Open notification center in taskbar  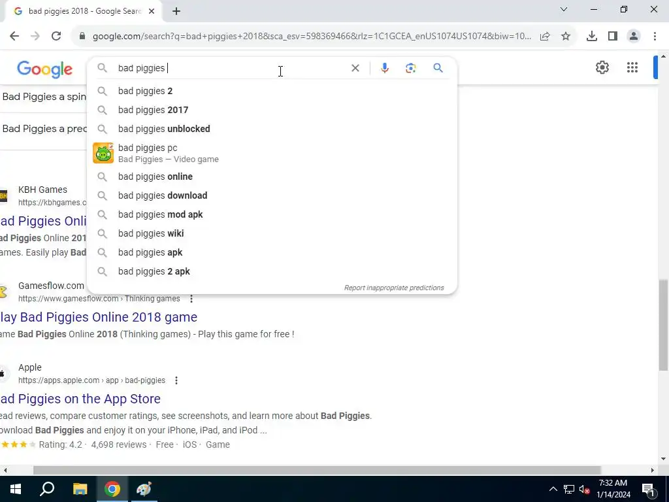pos(649,489)
